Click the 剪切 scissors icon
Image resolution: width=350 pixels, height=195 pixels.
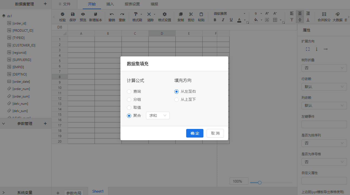(x=191, y=14)
